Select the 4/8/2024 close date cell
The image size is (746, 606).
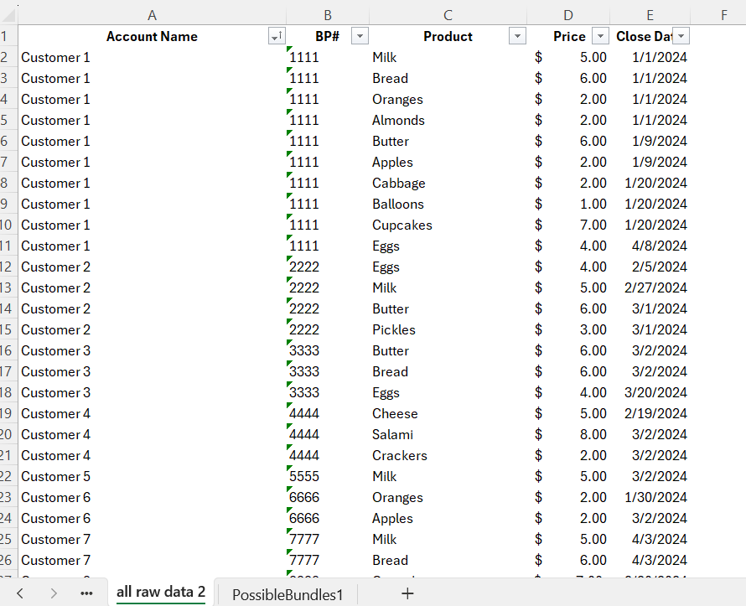[650, 246]
